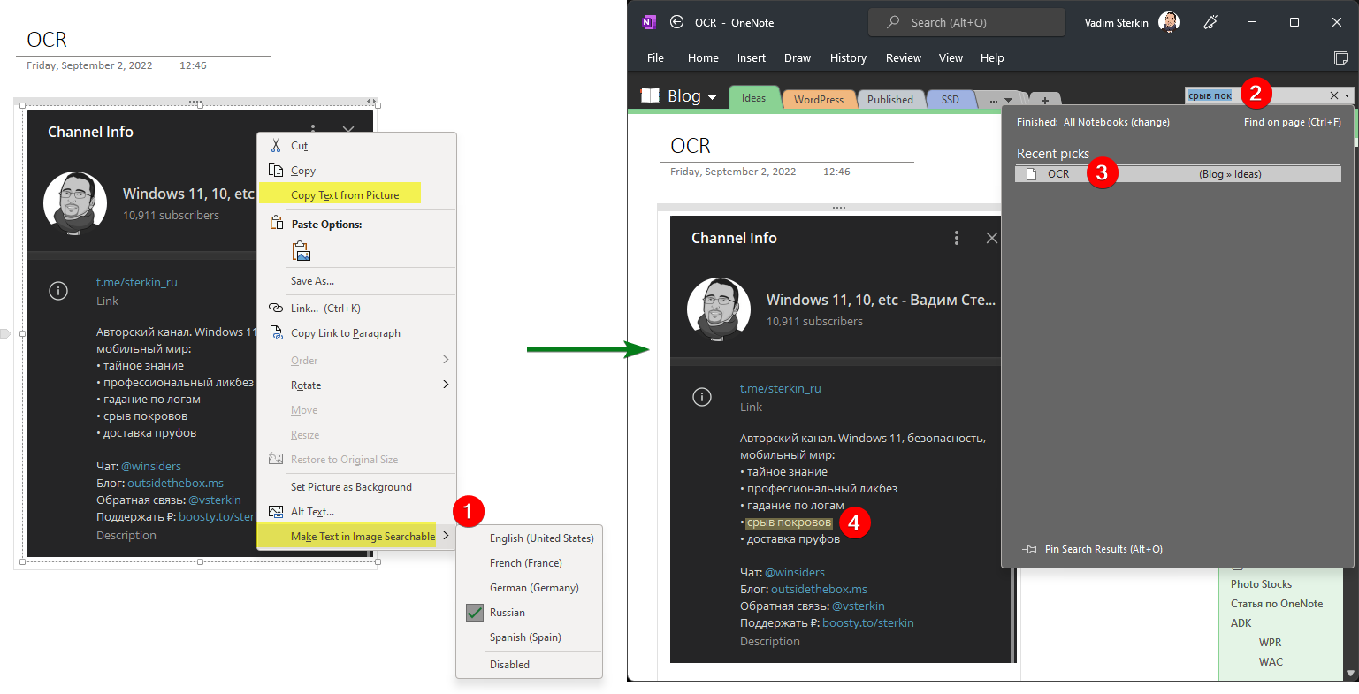Click the Back arrow in OneNote title bar
1359x694 pixels.
(x=677, y=22)
